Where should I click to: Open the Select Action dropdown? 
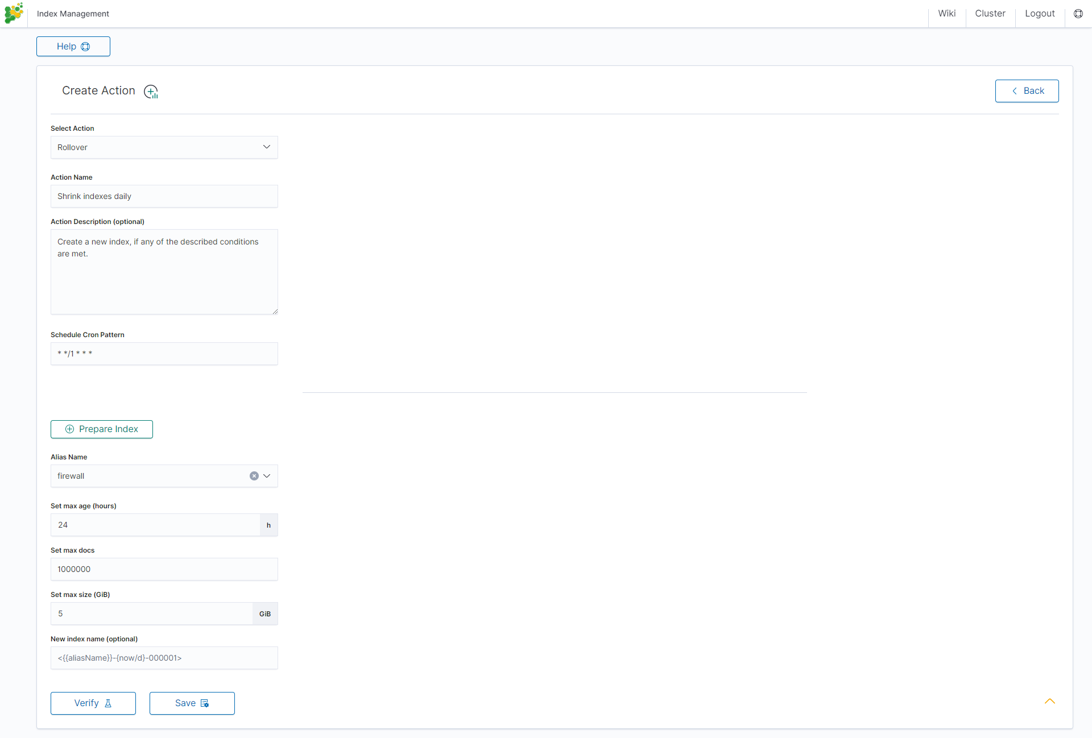tap(164, 147)
